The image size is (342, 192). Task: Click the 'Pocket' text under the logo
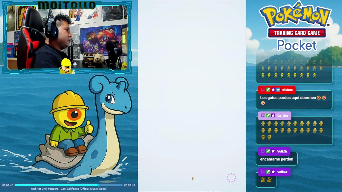[x=297, y=45]
